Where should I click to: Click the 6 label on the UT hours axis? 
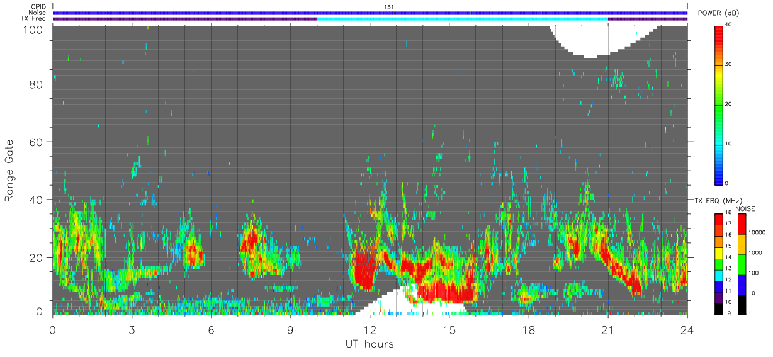tap(212, 329)
